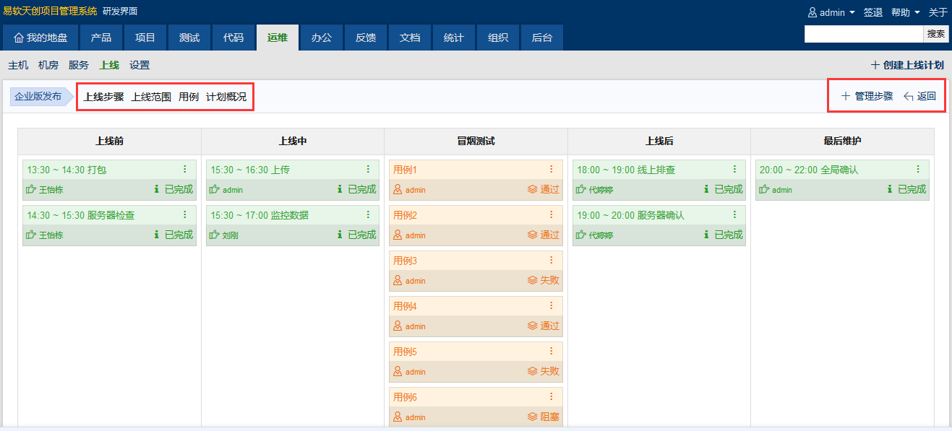Open three-dot menu on 全局确认 card

coord(918,169)
